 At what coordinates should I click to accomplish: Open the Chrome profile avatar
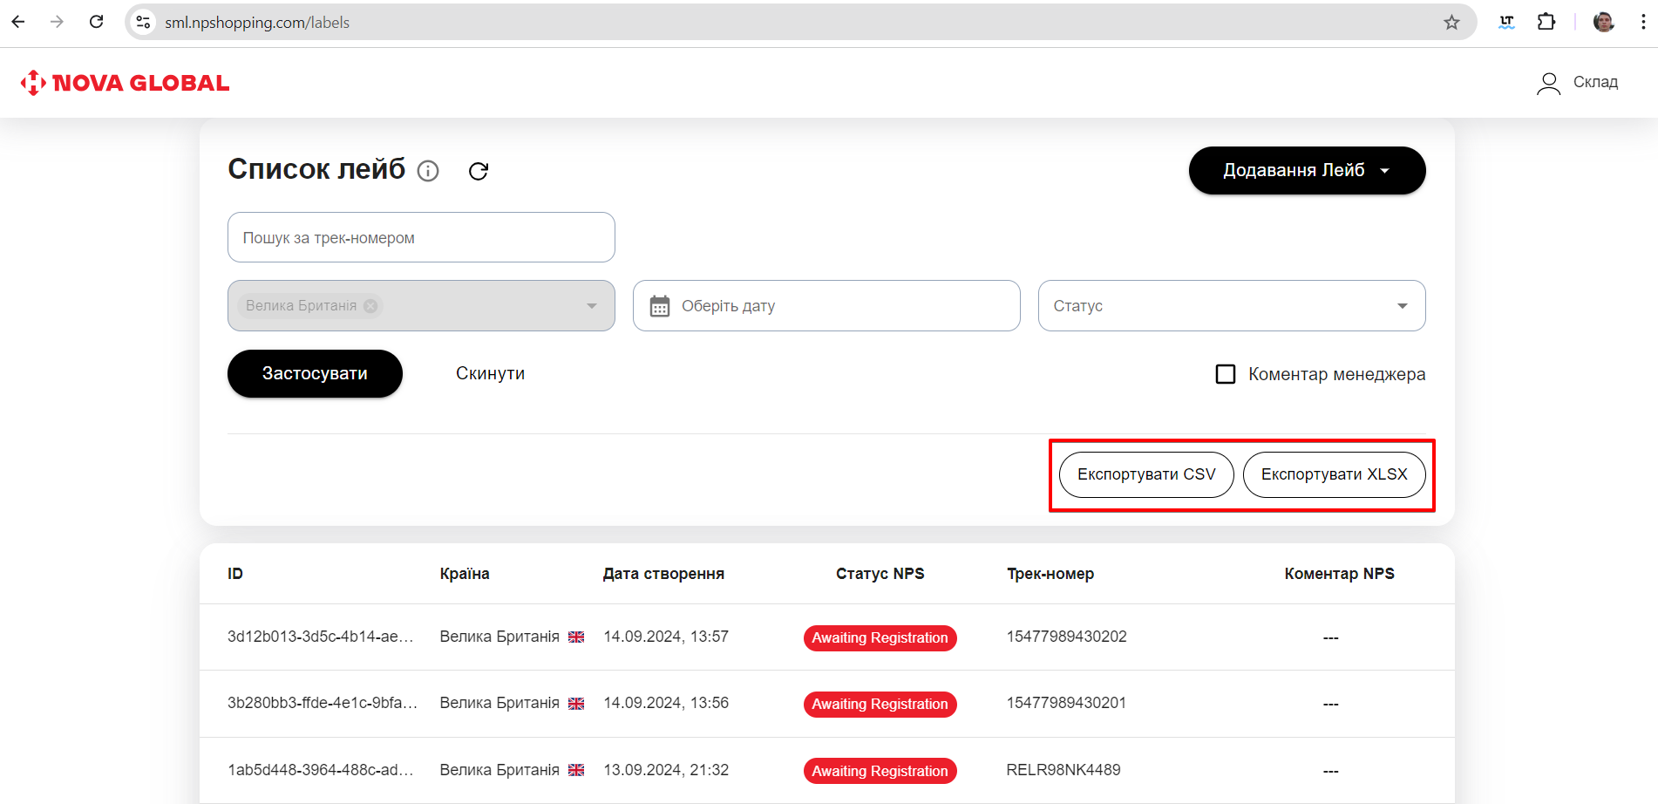[1603, 22]
